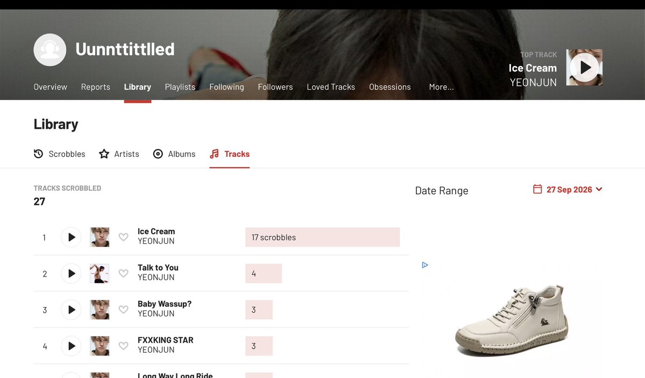Click the Scrobbles history clock icon
Viewport: 645px width, 378px height.
pos(38,154)
